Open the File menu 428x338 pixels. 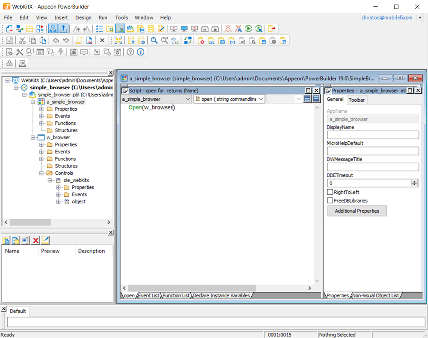pyautogui.click(x=8, y=18)
